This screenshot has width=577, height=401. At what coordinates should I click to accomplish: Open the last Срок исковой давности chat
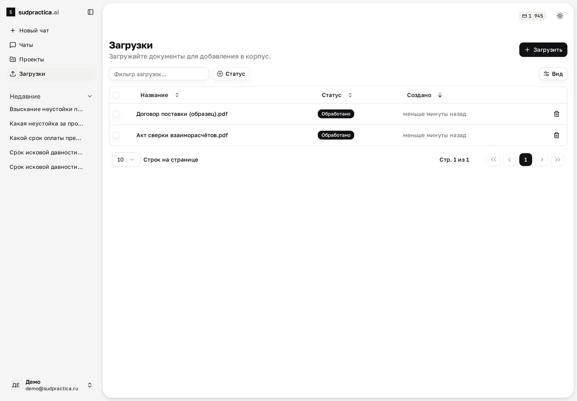(x=46, y=167)
